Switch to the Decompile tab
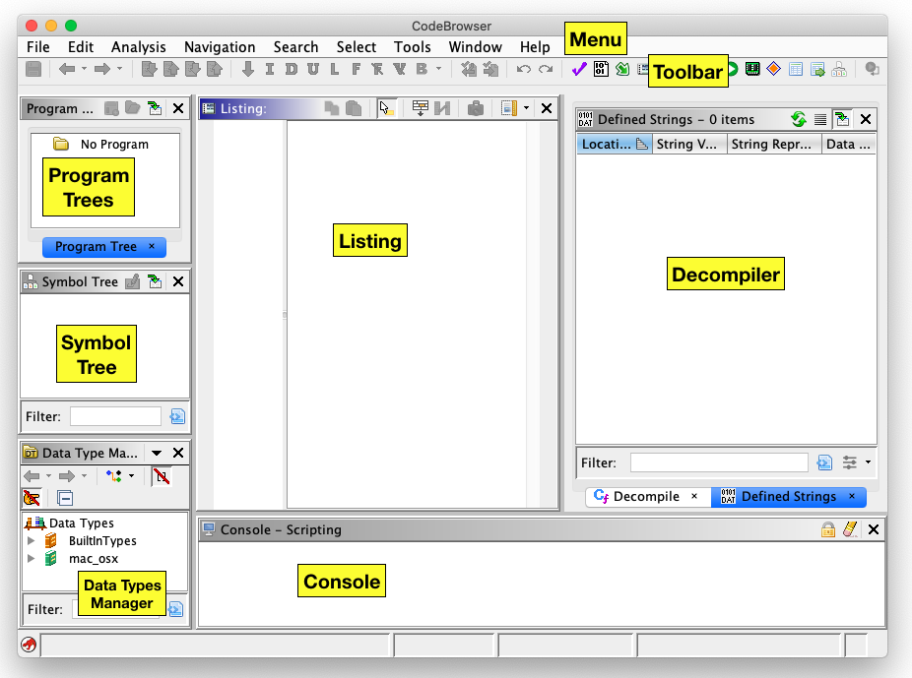912x678 pixels. (647, 497)
